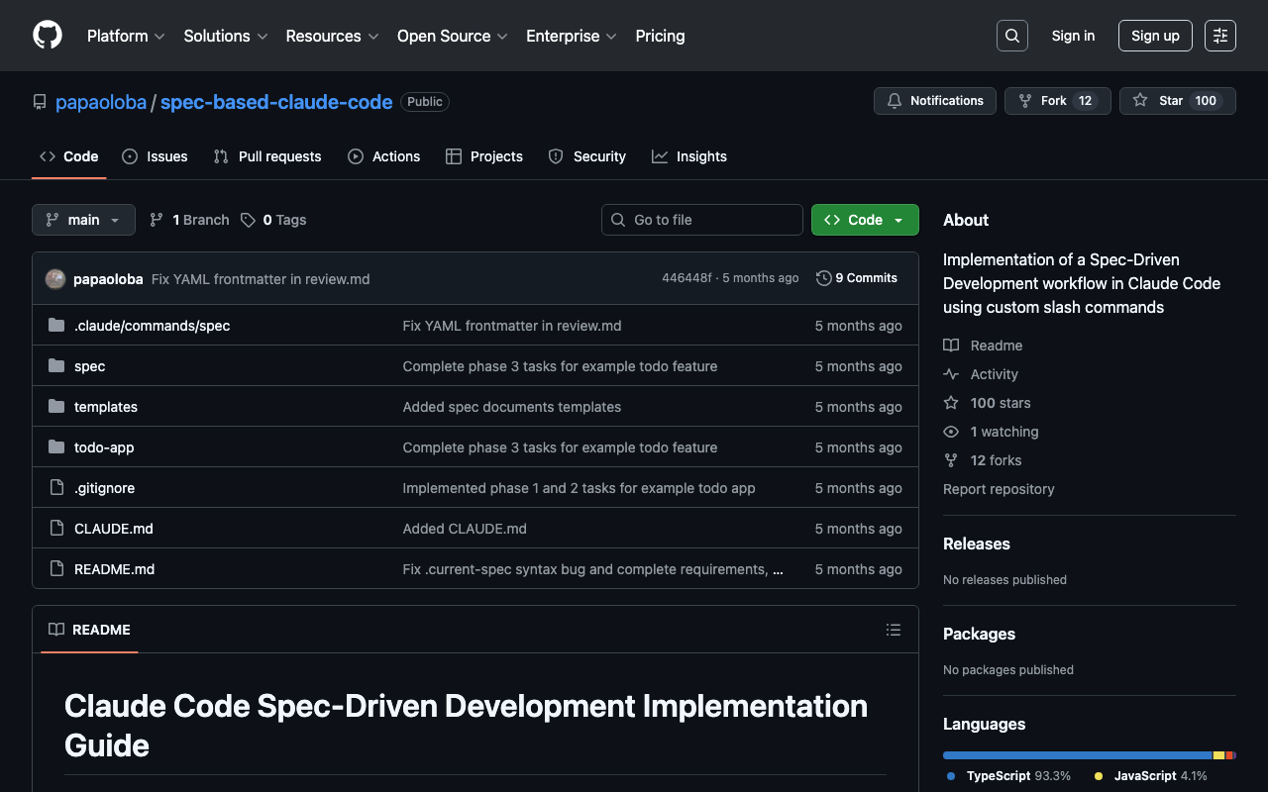Image resolution: width=1268 pixels, height=792 pixels.
Task: Open the search magnifier icon
Action: (x=1011, y=36)
